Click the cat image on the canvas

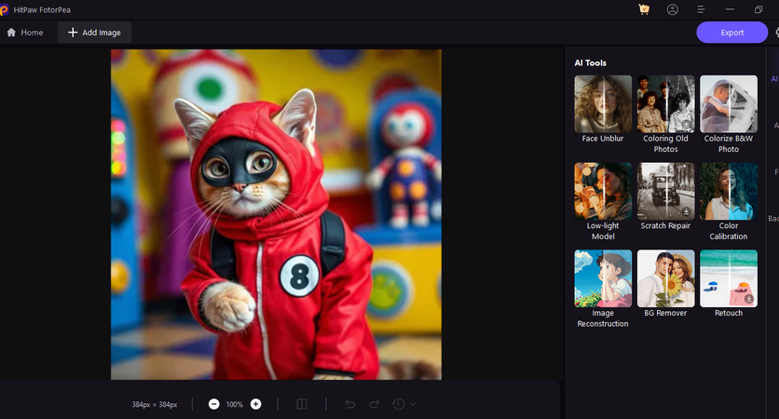(276, 214)
